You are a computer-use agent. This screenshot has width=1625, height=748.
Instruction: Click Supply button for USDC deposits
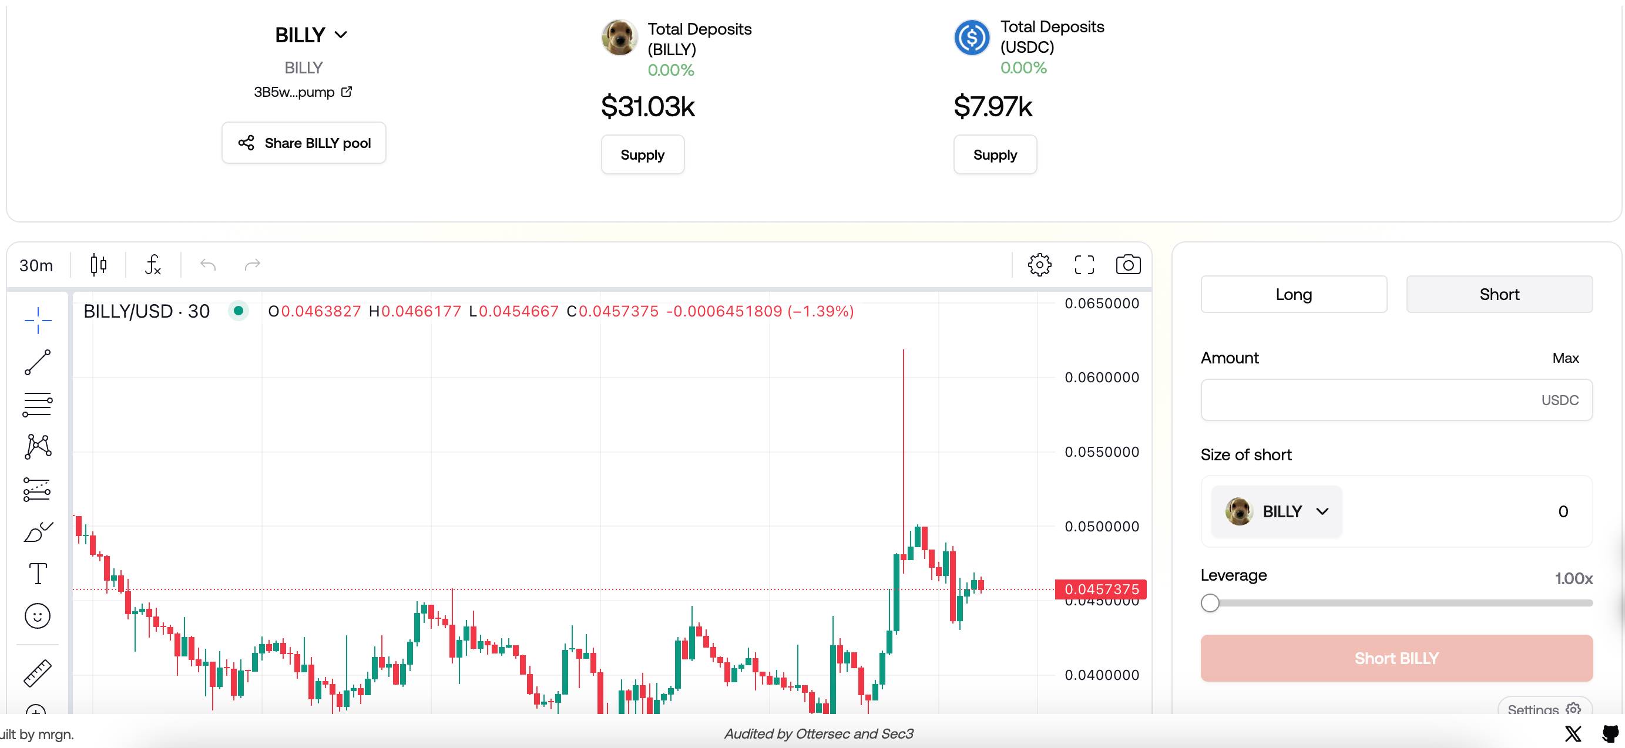[x=995, y=153]
